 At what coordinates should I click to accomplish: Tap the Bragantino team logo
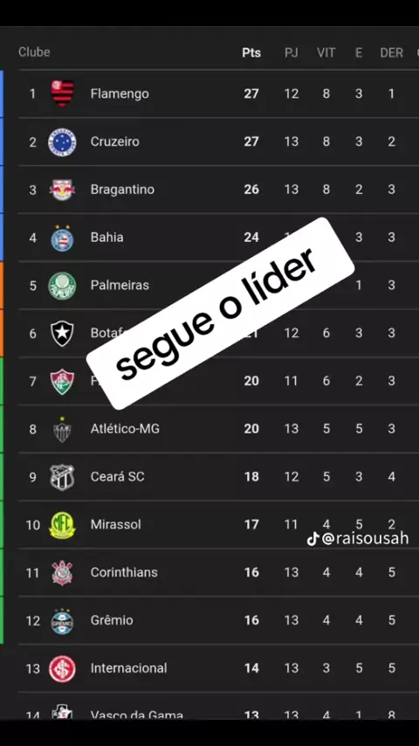pyautogui.click(x=62, y=190)
